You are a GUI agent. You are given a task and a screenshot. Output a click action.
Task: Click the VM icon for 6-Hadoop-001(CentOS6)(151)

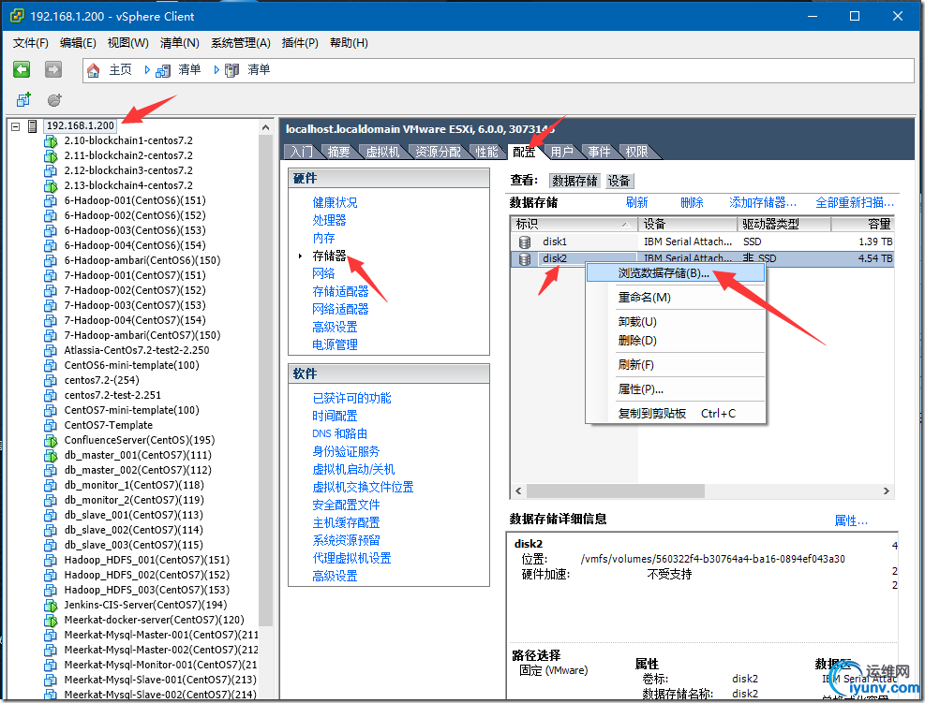[51, 201]
